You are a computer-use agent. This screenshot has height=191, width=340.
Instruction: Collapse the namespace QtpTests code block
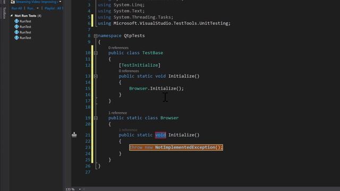[x=96, y=36]
